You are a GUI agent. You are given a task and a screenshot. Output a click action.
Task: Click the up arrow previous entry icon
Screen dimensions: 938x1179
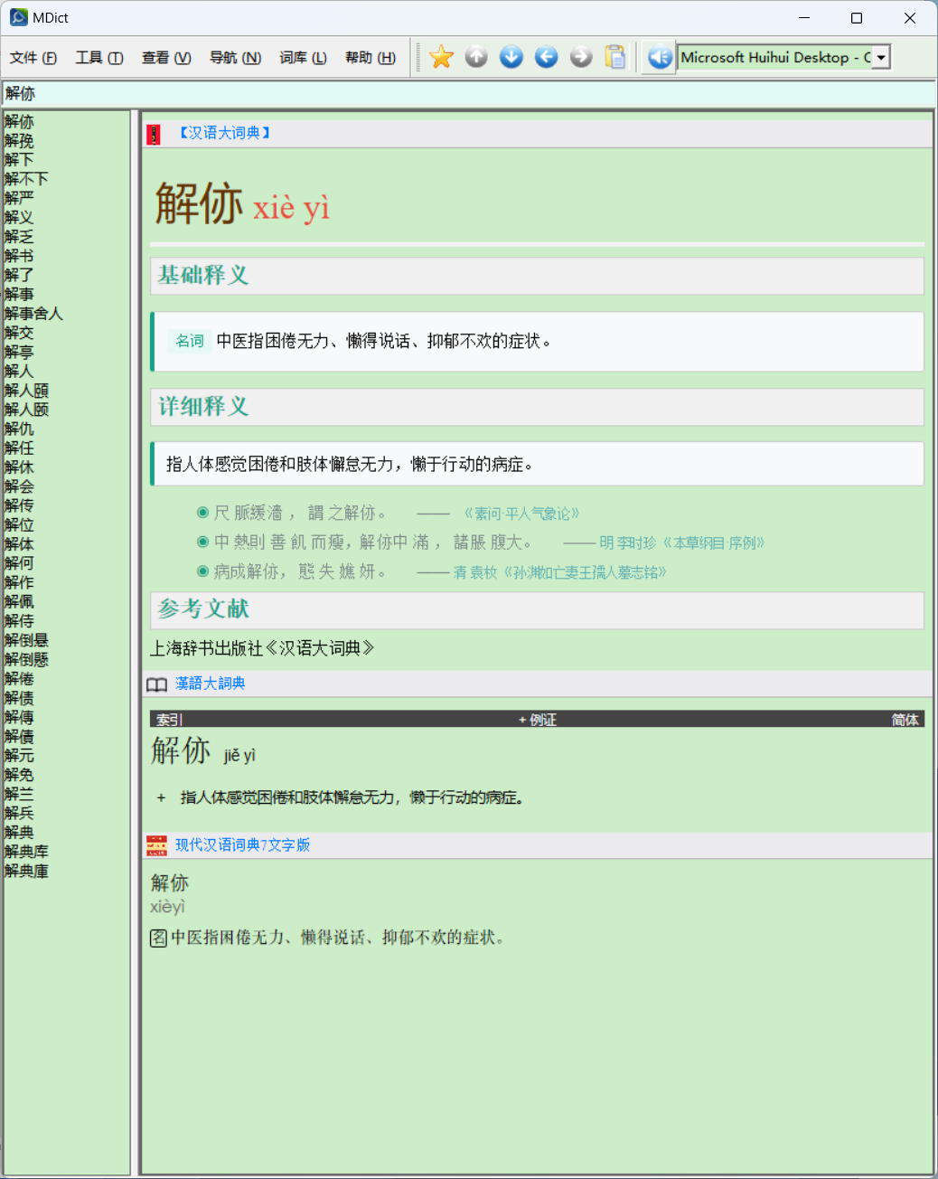pos(476,57)
